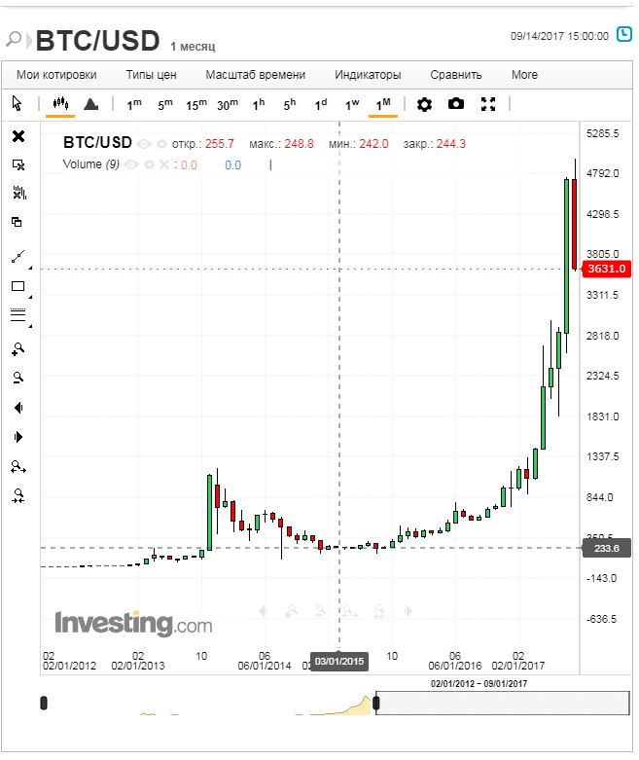Click the 03/01/2015 crosshair date label

pos(339,661)
